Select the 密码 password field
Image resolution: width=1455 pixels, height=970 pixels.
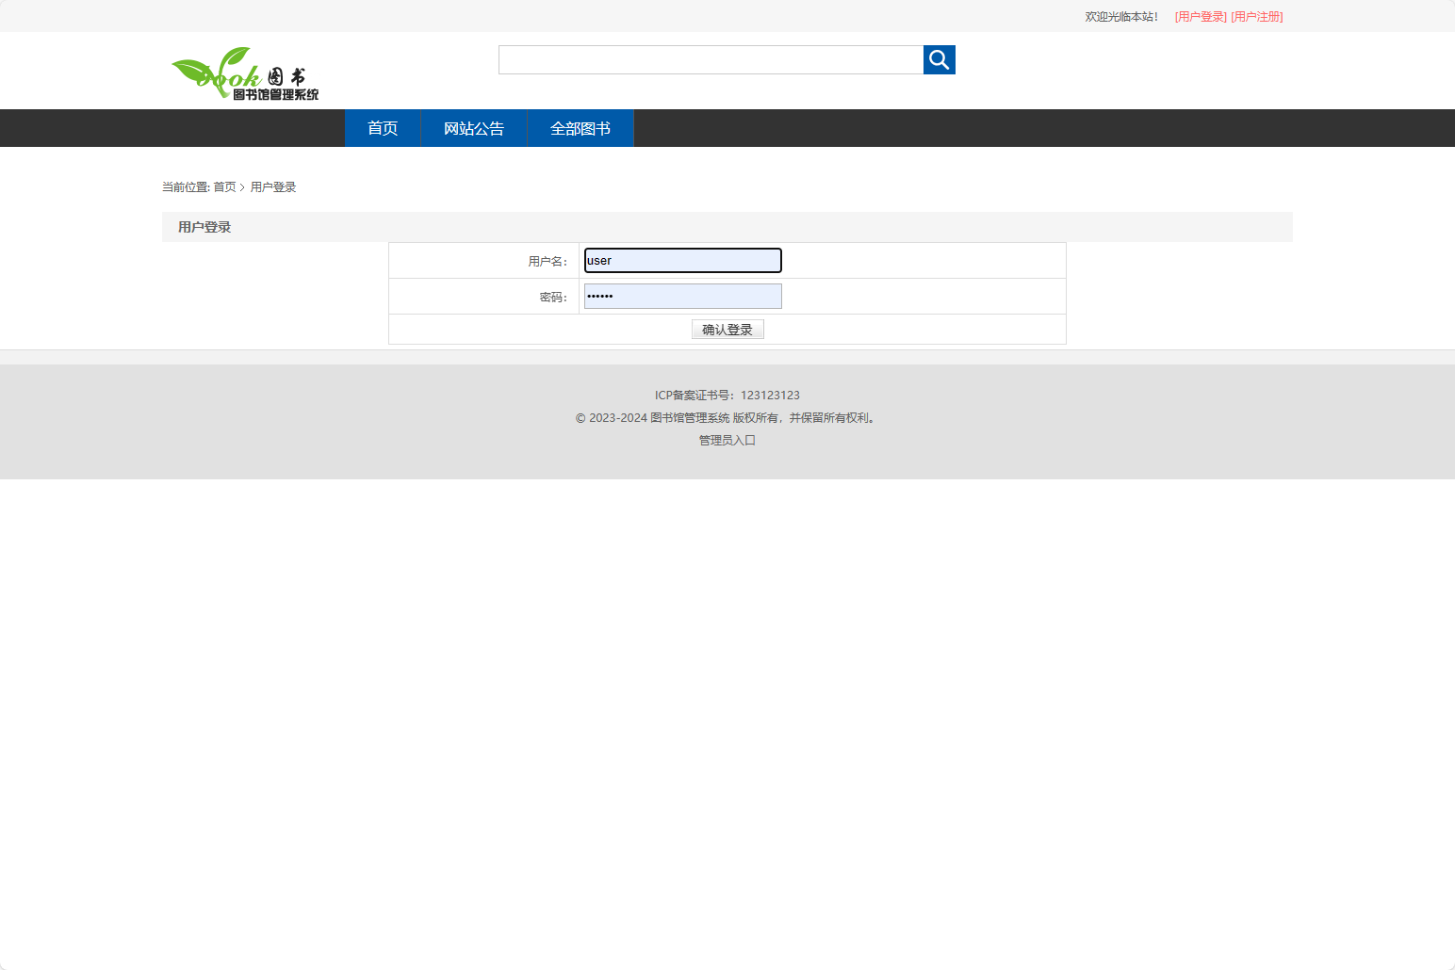(682, 296)
